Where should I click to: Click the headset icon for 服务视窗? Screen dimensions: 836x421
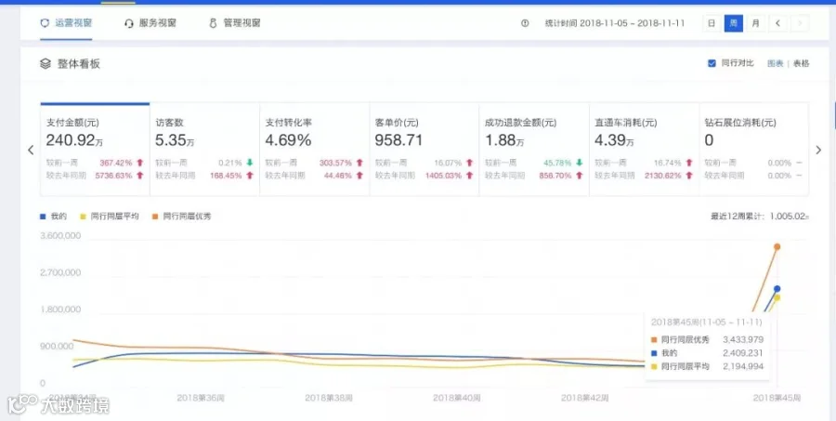[128, 23]
